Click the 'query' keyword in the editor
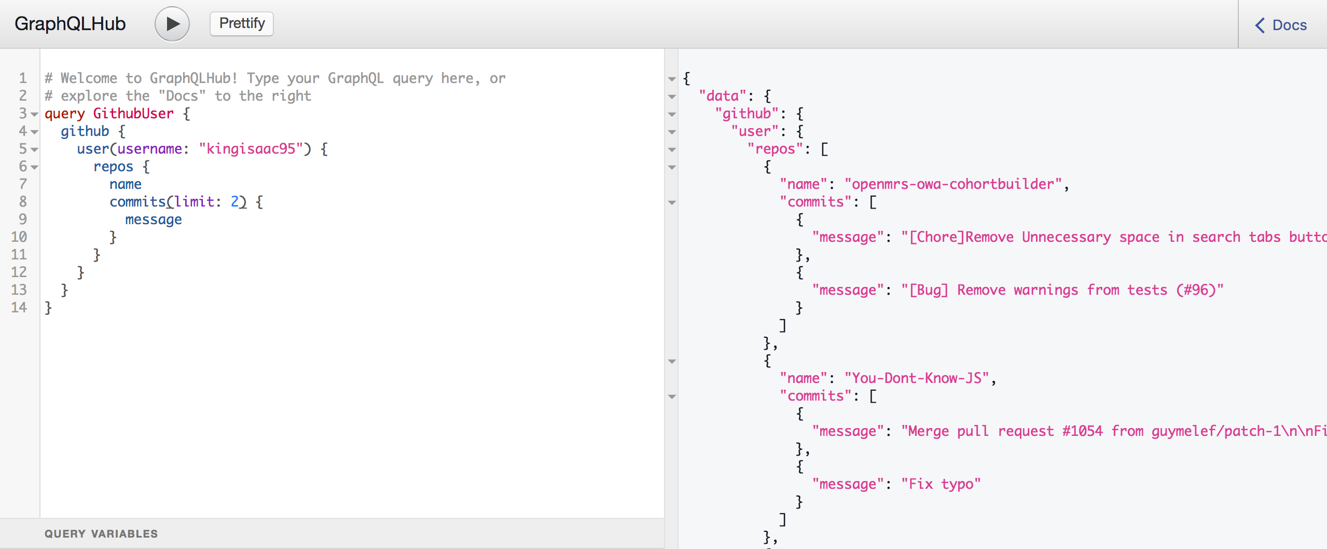Image resolution: width=1327 pixels, height=549 pixels. click(x=65, y=114)
